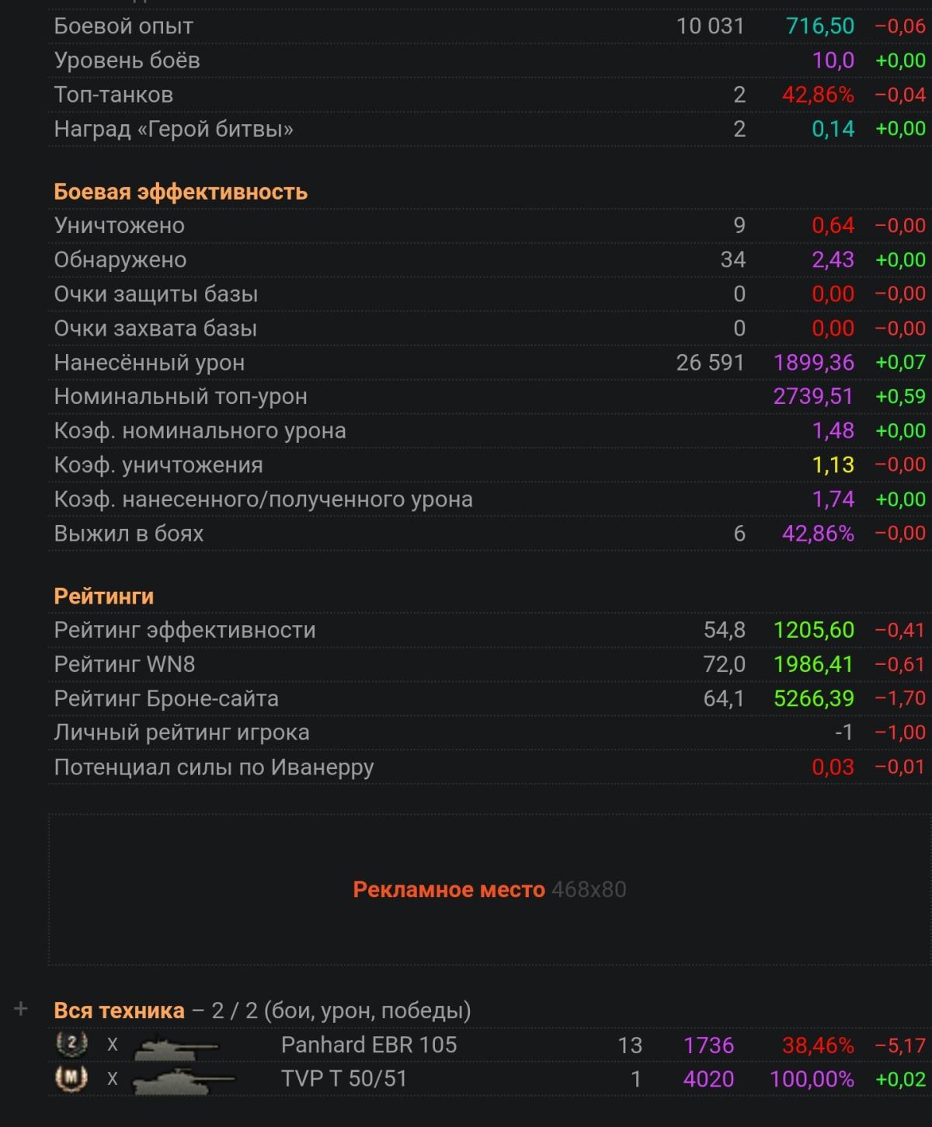Select the 'Рейтинг WN8' row label
Image resolution: width=932 pixels, height=1127 pixels.
124,664
